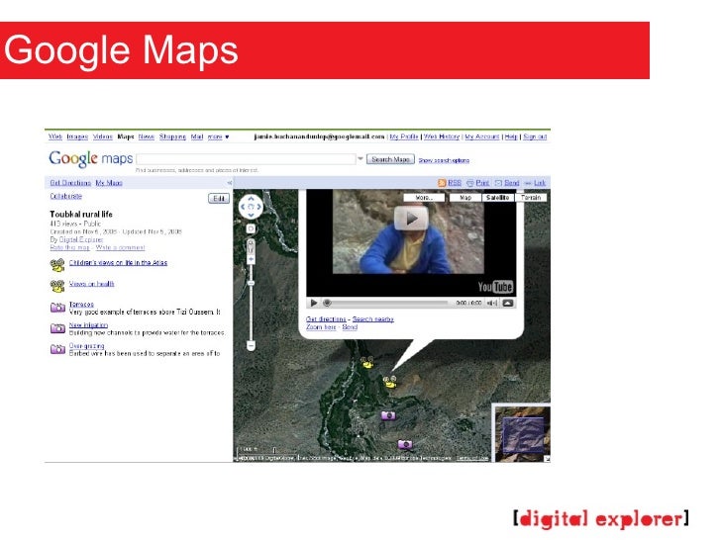Collapse the overview minimap corner arrow
721x540 pixels.
[547, 458]
